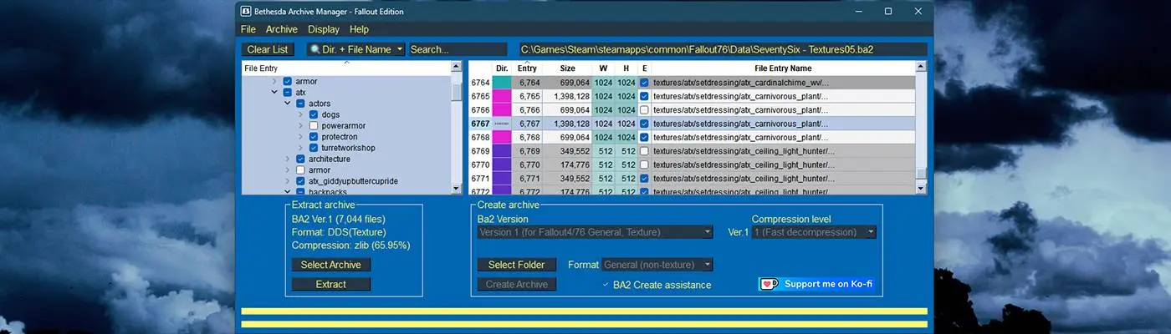Viewport: 1171px width, 334px height.
Task: Click the size cell 174,776 of entry 6770
Action: pos(567,165)
